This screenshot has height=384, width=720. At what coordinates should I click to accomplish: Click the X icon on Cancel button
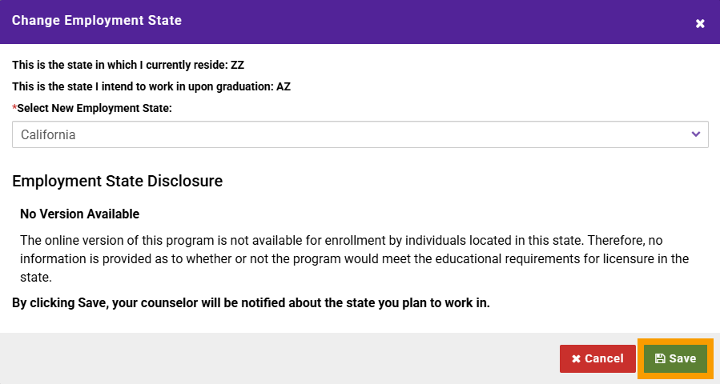pyautogui.click(x=576, y=358)
